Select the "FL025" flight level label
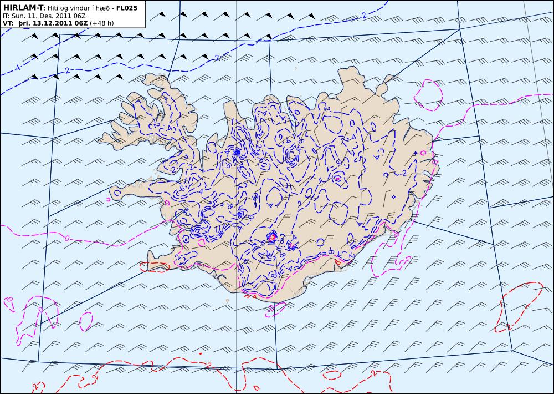This screenshot has height=394, width=554. pyautogui.click(x=127, y=8)
